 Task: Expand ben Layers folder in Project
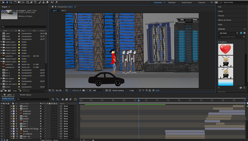(x=1, y=78)
